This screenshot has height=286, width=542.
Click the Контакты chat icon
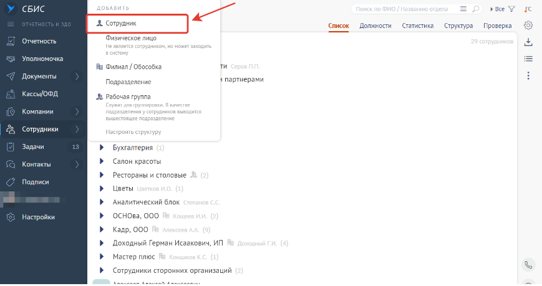[x=11, y=164]
